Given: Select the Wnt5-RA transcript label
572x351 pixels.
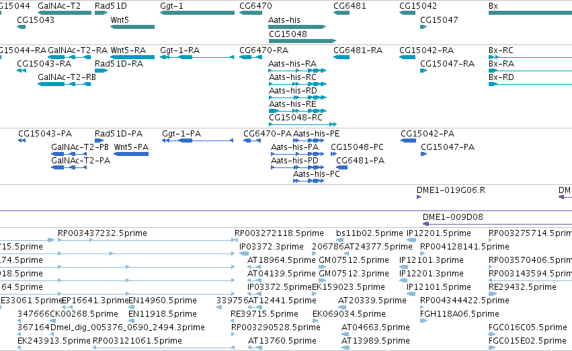Looking at the screenshot, I should (x=128, y=50).
